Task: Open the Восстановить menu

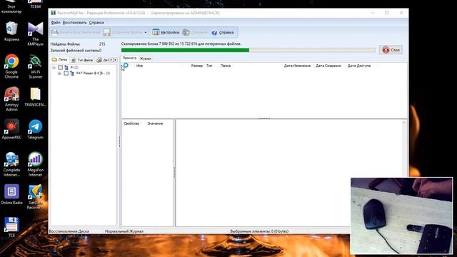Action: click(74, 22)
